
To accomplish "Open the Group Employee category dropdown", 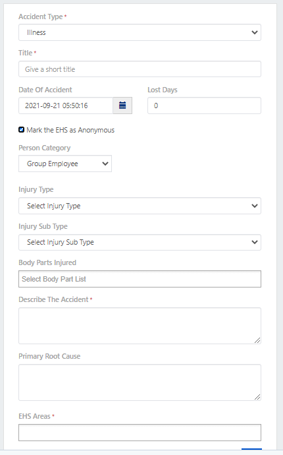I will coord(65,164).
